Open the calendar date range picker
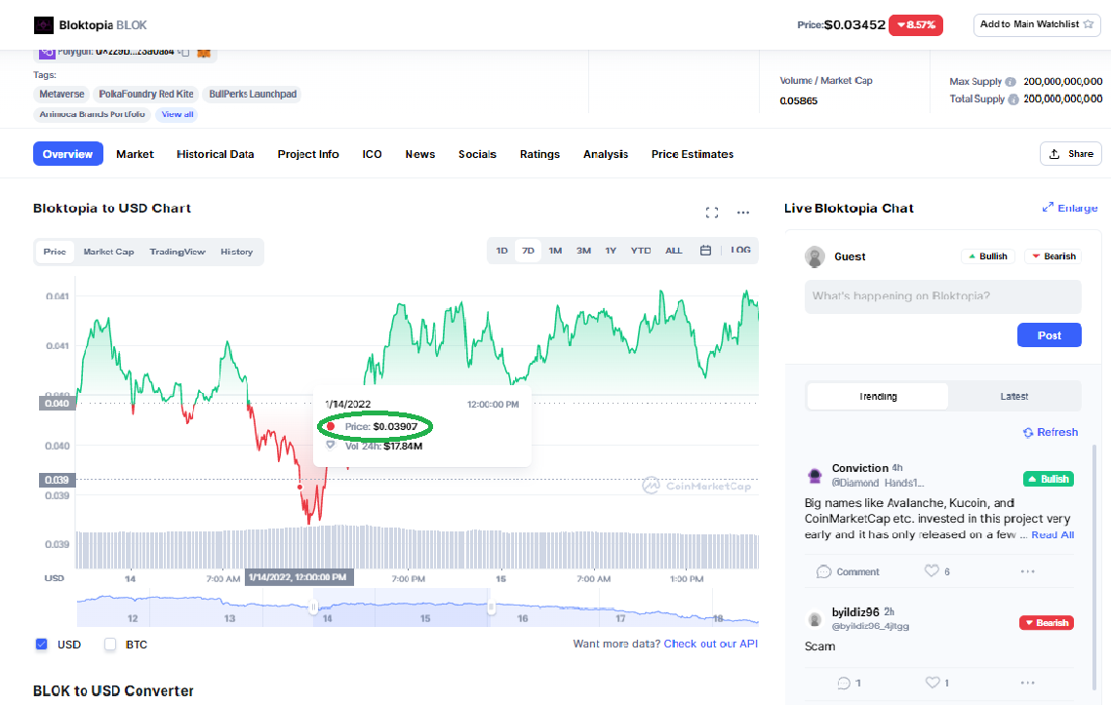Image resolution: width=1111 pixels, height=705 pixels. [705, 251]
